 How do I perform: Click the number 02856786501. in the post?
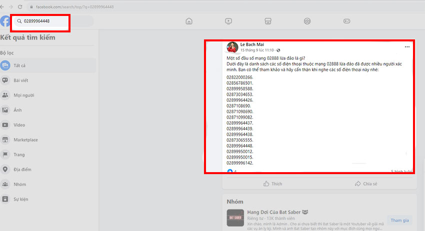tap(239, 83)
